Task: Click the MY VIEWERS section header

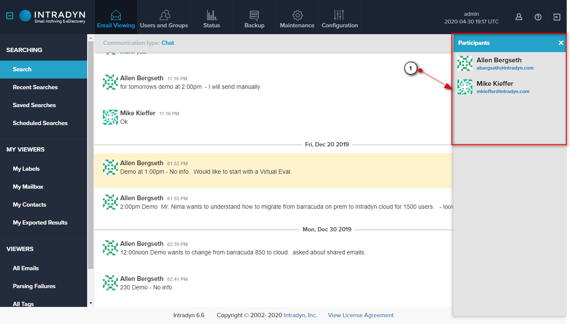Action: 26,149
